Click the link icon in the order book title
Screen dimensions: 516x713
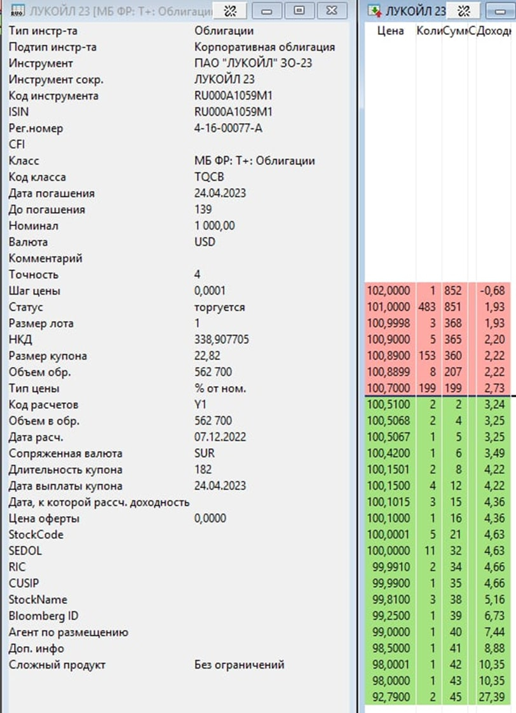click(465, 11)
